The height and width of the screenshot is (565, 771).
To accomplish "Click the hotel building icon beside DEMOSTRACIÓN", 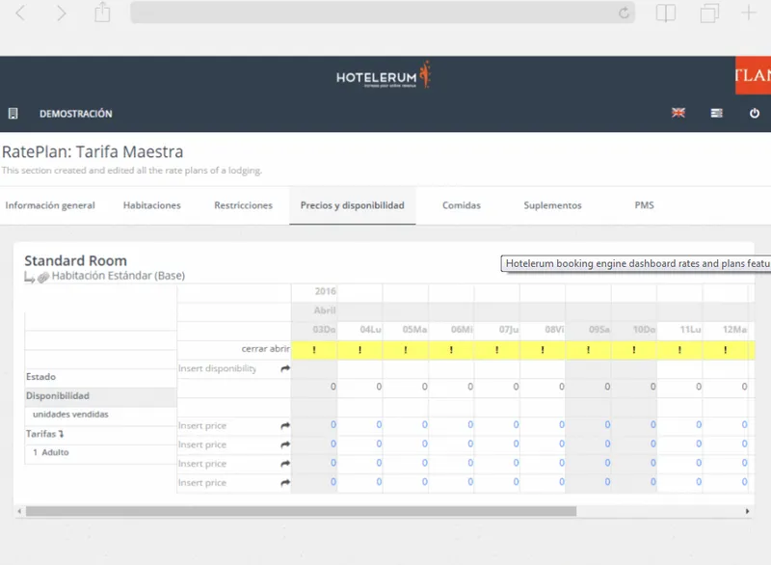I will coord(13,114).
